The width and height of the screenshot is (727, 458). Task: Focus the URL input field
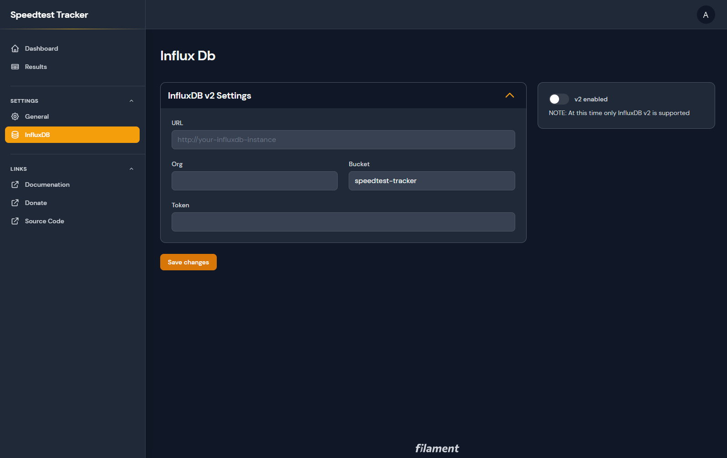click(x=343, y=140)
